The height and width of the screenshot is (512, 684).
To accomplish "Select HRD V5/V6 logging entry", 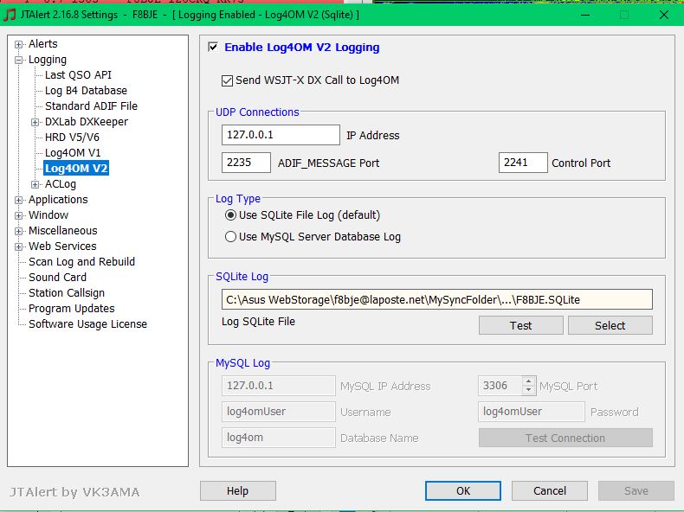I will (72, 138).
